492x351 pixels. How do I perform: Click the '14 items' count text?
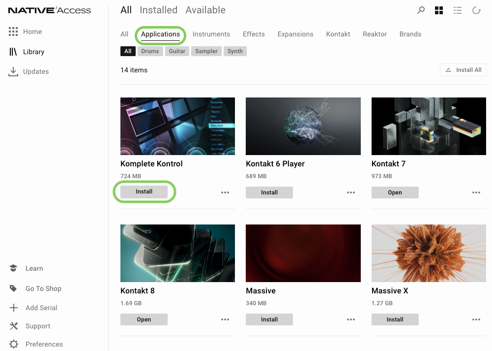click(x=134, y=70)
